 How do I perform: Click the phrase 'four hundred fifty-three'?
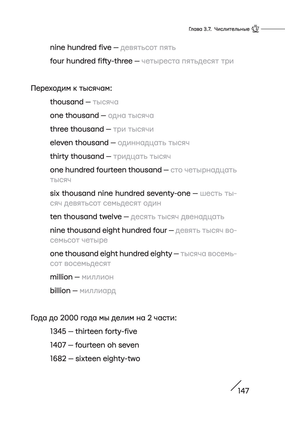coord(91,61)
